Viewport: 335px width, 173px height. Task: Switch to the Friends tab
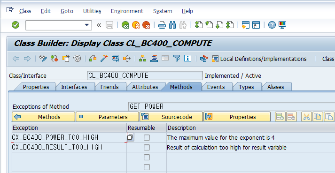pyautogui.click(x=109, y=87)
